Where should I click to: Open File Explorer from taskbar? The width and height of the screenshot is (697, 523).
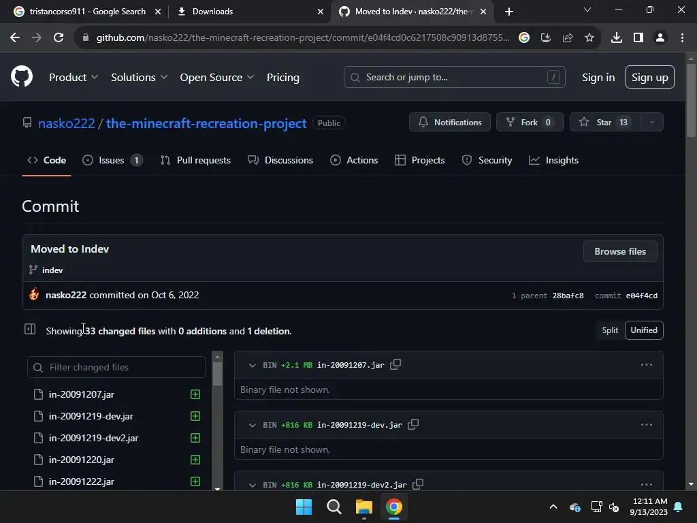(x=363, y=507)
